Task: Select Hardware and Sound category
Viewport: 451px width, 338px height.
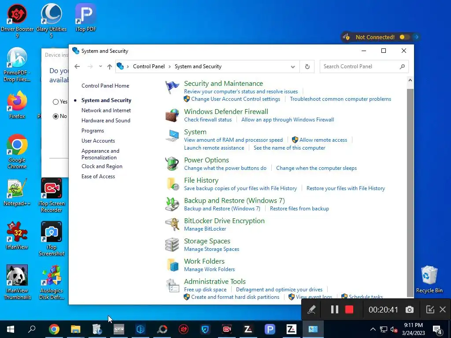Action: point(106,121)
